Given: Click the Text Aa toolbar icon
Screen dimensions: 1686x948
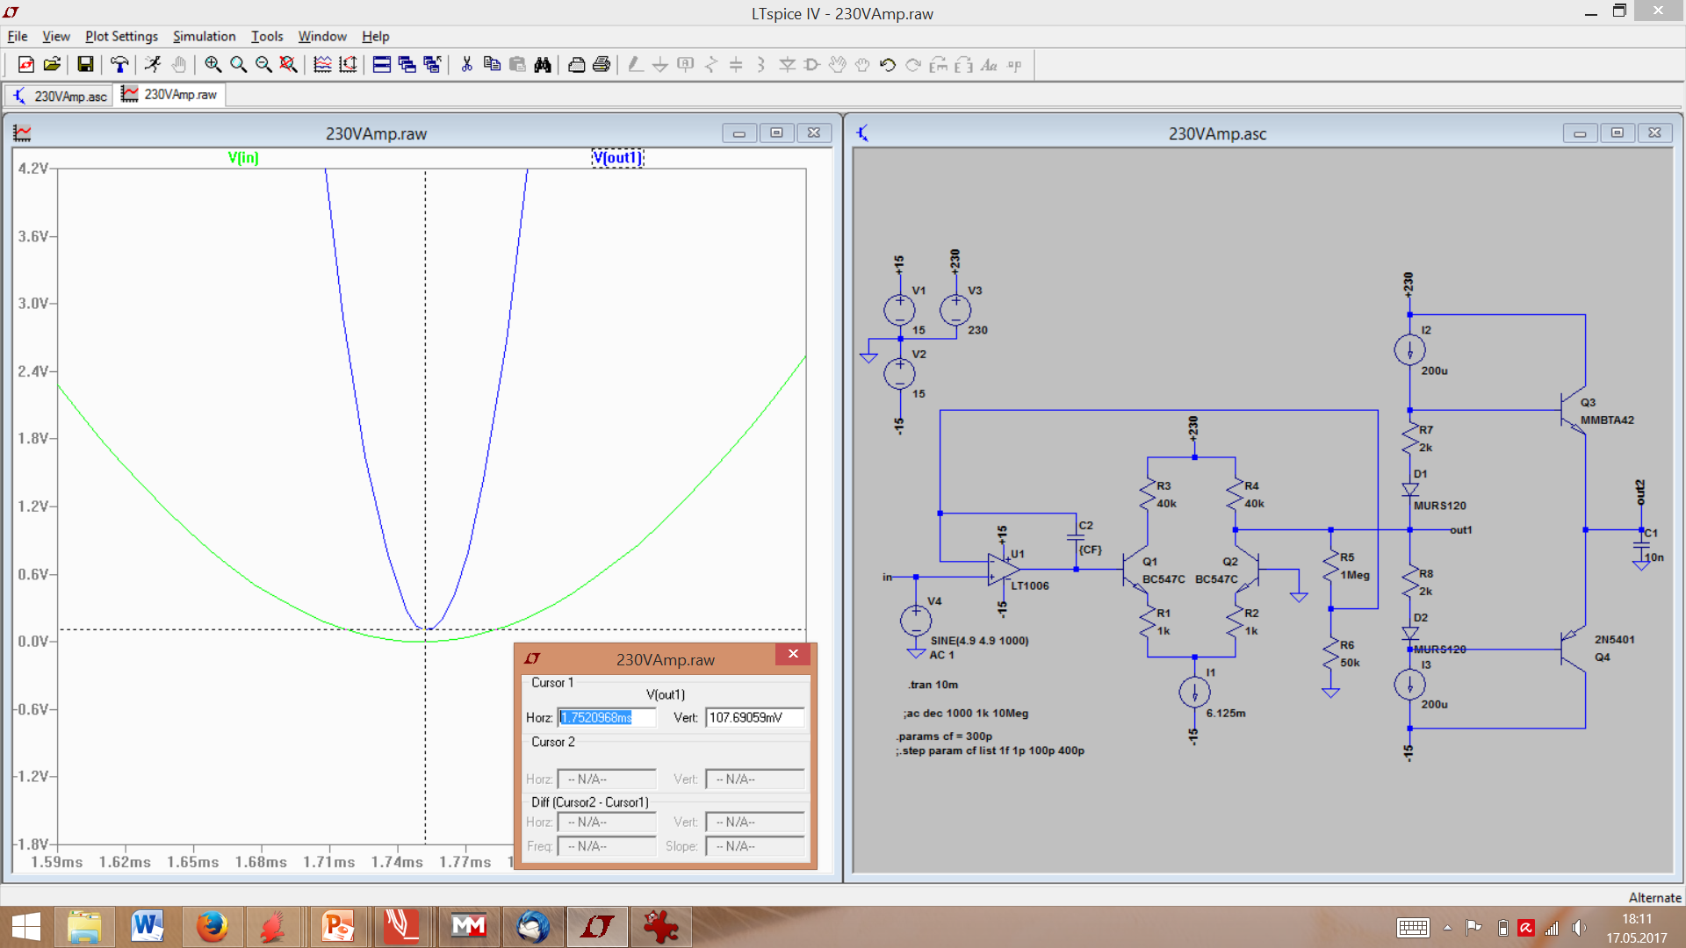Looking at the screenshot, I should coord(989,64).
